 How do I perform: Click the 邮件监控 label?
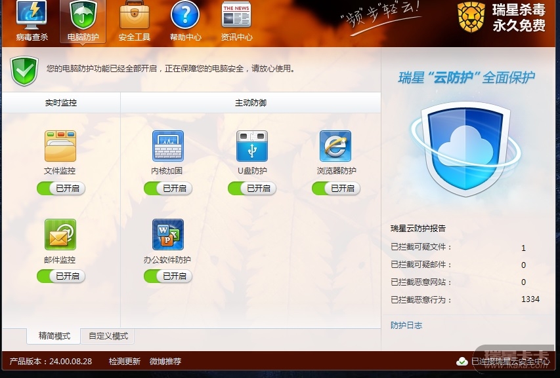point(60,259)
